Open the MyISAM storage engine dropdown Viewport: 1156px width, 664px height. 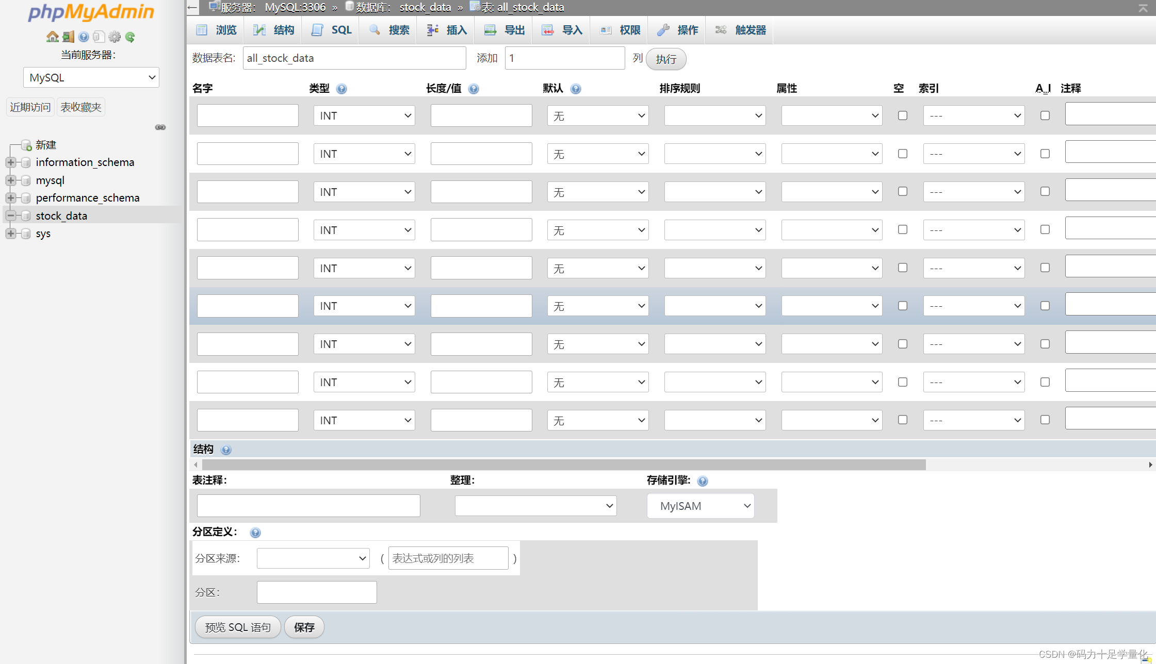point(701,506)
